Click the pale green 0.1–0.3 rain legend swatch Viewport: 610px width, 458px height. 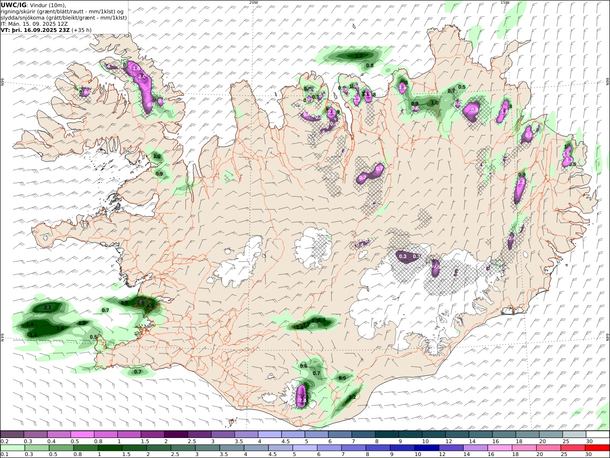pyautogui.click(x=12, y=448)
